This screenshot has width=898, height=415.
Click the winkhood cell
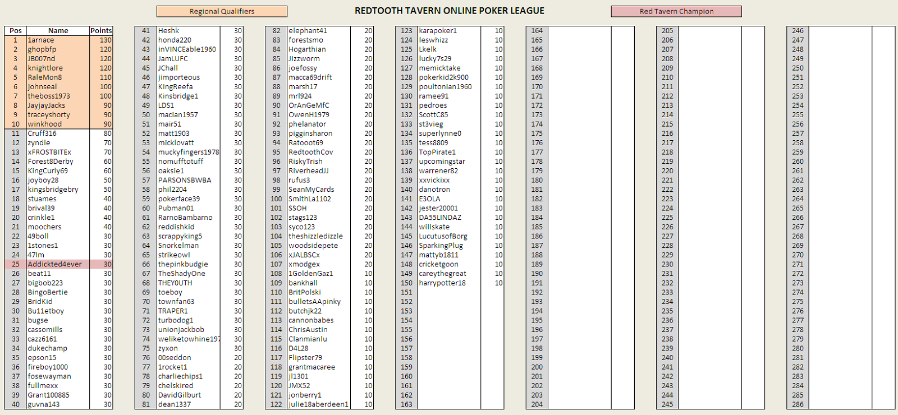(x=58, y=125)
